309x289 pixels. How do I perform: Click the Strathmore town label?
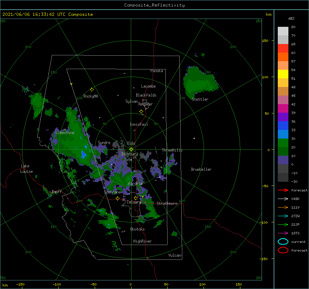tap(167, 203)
